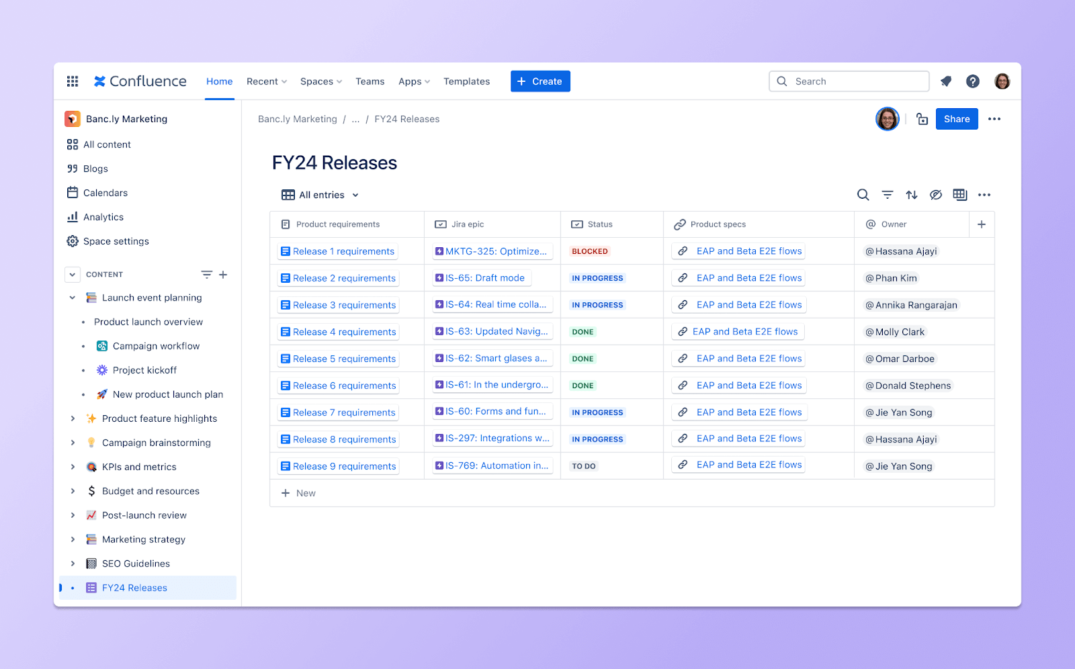Click the app switcher grid icon

(72, 81)
